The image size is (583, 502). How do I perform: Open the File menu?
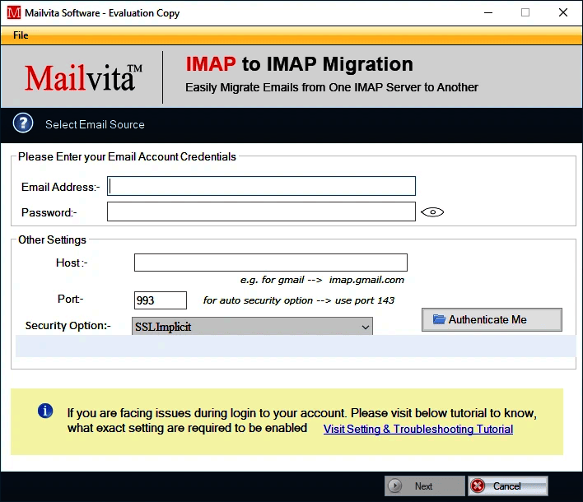coord(21,35)
